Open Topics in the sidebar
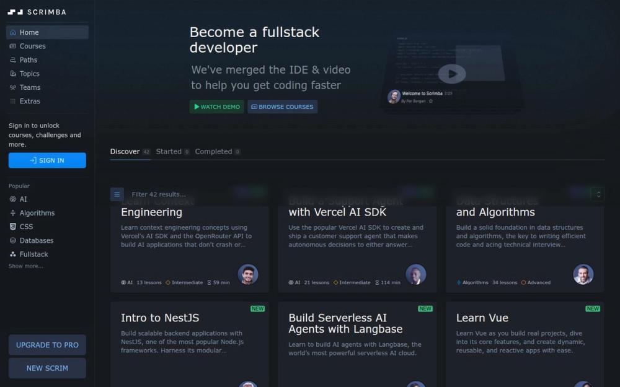Screen dimensions: 620x387 click(47, 74)
